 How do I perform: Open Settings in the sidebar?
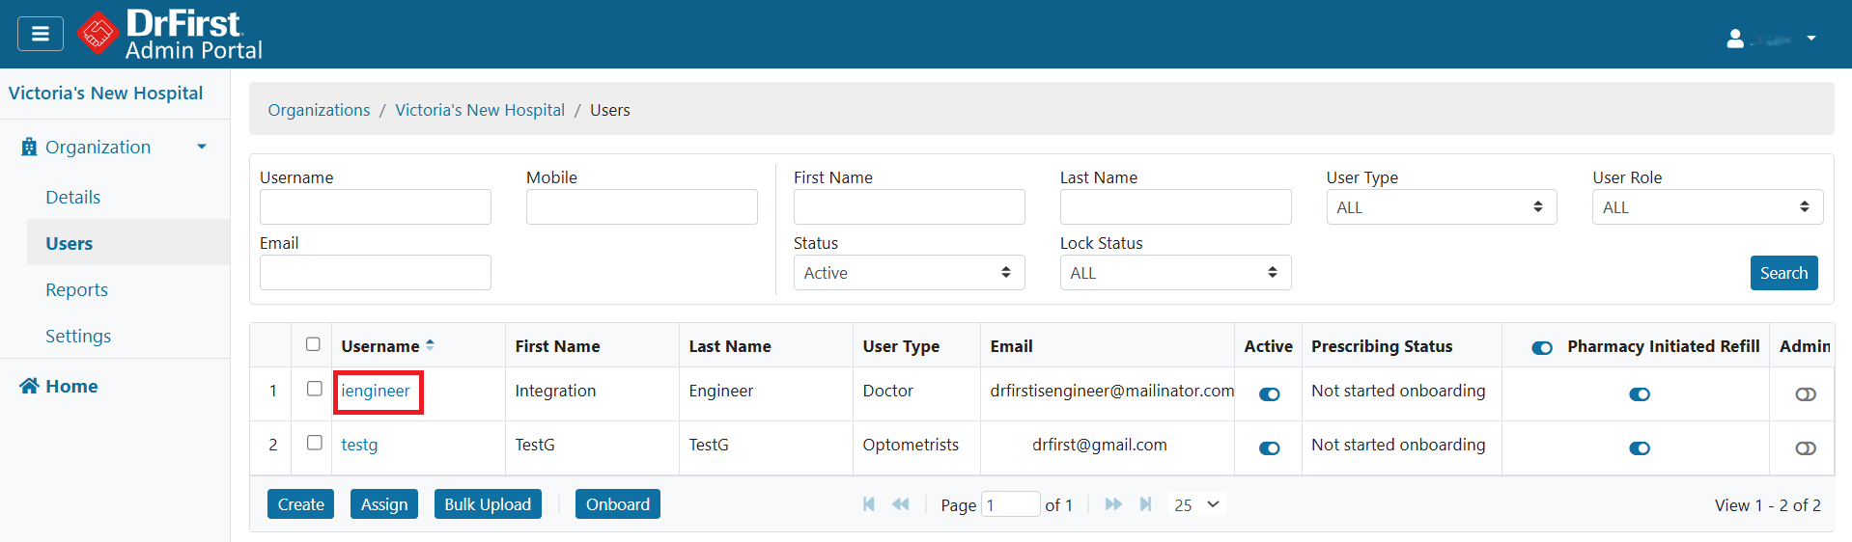78,337
